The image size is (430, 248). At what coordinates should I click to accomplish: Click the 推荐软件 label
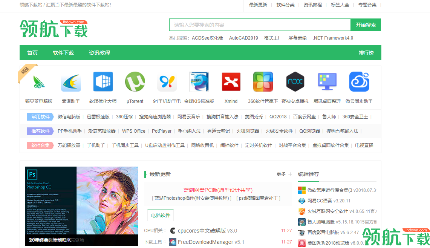click(40, 131)
